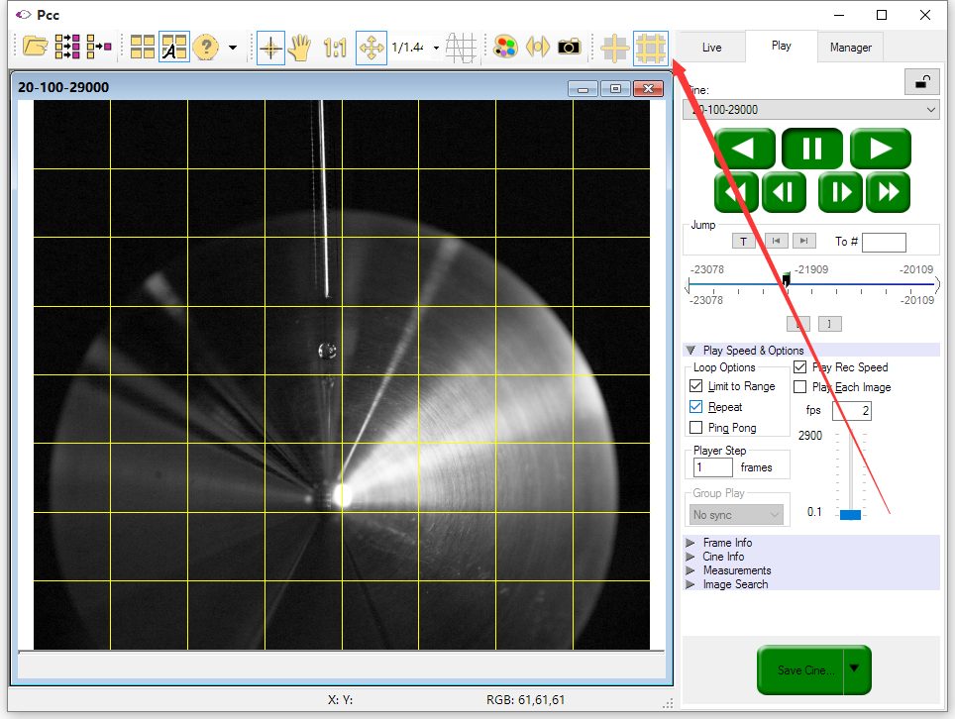Viewport: 955px width, 719px height.
Task: Click the signal graph toolbar icon
Action: (x=461, y=48)
